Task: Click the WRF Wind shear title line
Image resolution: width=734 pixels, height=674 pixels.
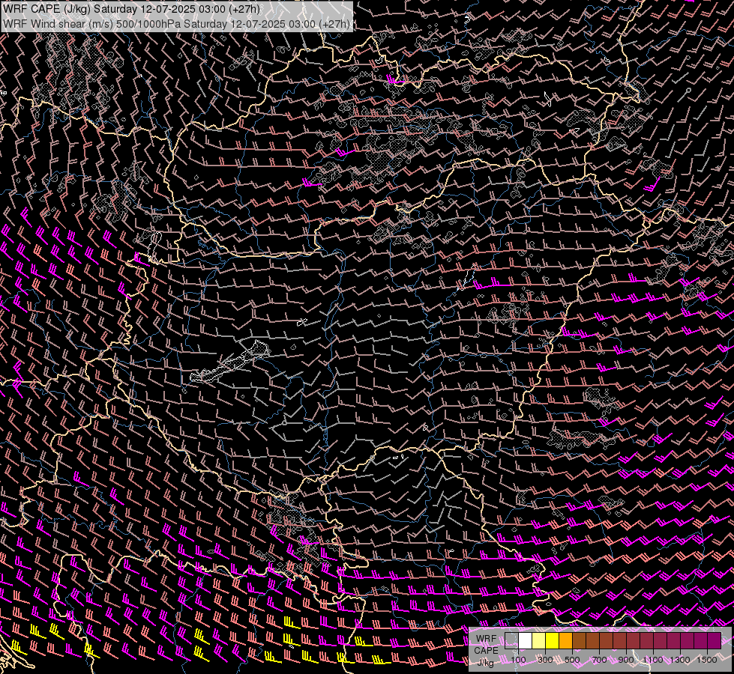Action: (176, 23)
